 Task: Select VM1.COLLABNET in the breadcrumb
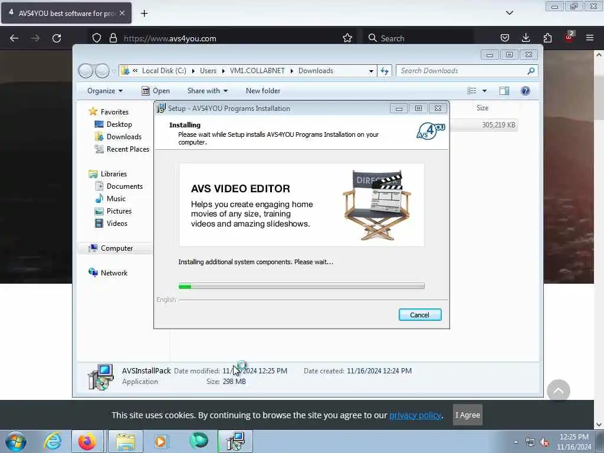pyautogui.click(x=257, y=71)
